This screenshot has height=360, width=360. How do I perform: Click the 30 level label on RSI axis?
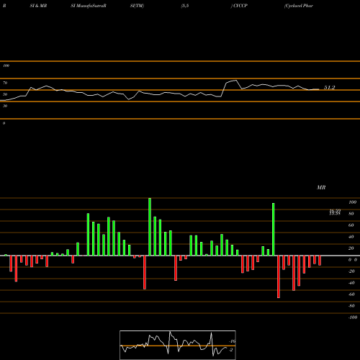(x=5, y=106)
